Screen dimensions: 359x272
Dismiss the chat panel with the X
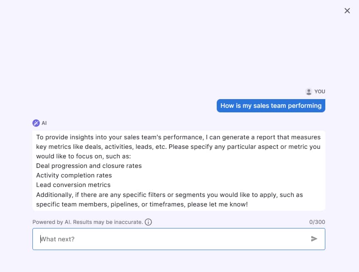click(x=347, y=11)
